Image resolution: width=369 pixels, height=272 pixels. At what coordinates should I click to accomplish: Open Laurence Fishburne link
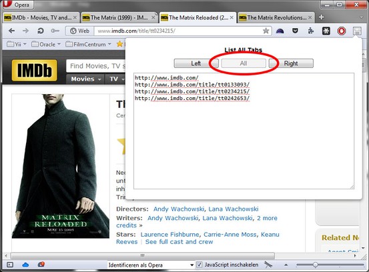pyautogui.click(x=169, y=235)
